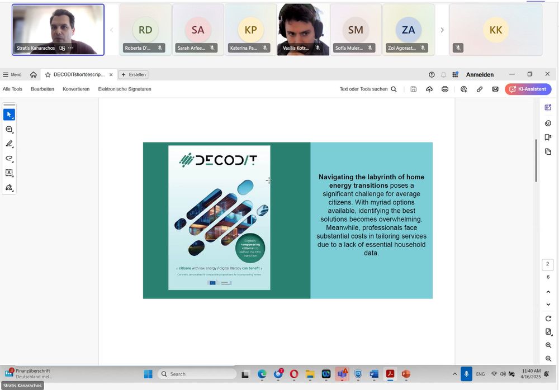Open the Acrobat help question mark icon
The width and height of the screenshot is (559, 390).
(432, 75)
